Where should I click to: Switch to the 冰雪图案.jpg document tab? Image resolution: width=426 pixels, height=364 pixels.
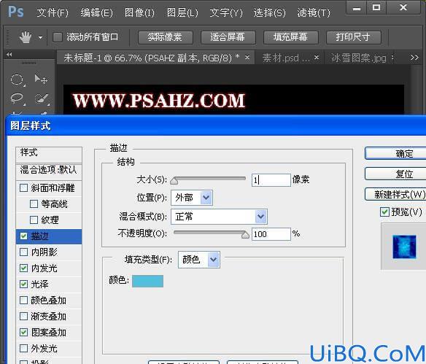click(x=359, y=58)
